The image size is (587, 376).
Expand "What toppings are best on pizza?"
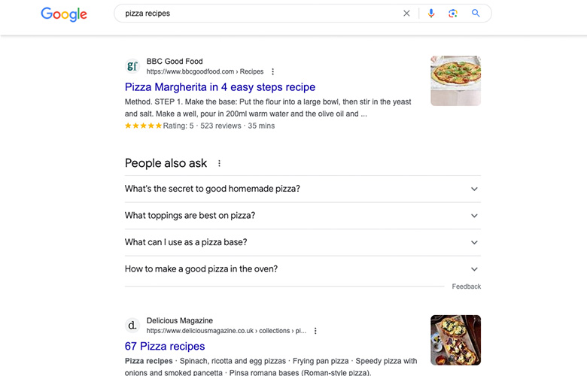pyautogui.click(x=303, y=216)
